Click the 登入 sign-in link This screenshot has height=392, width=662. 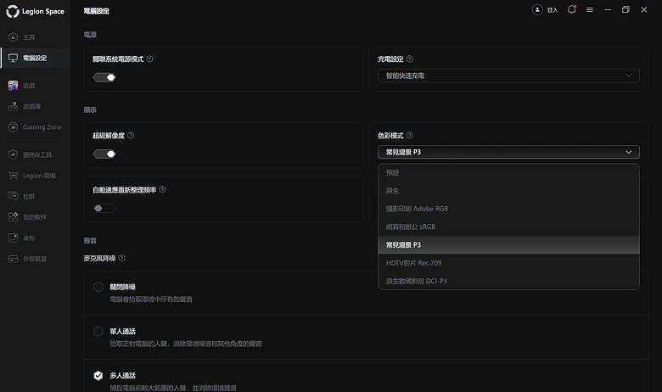click(553, 10)
